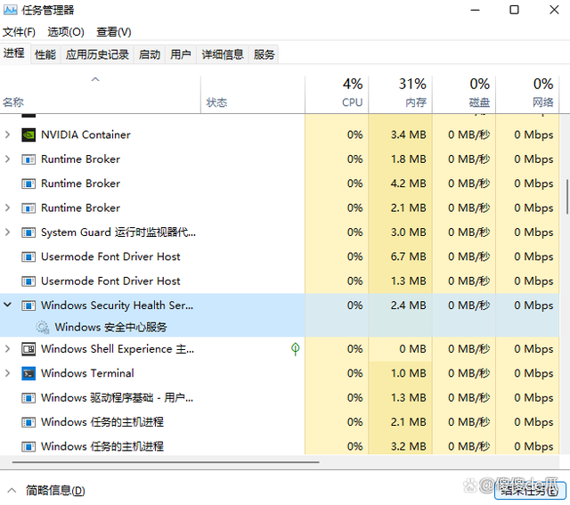
Task: Select the System Guard 运行时监视器代... name
Action: tap(118, 232)
